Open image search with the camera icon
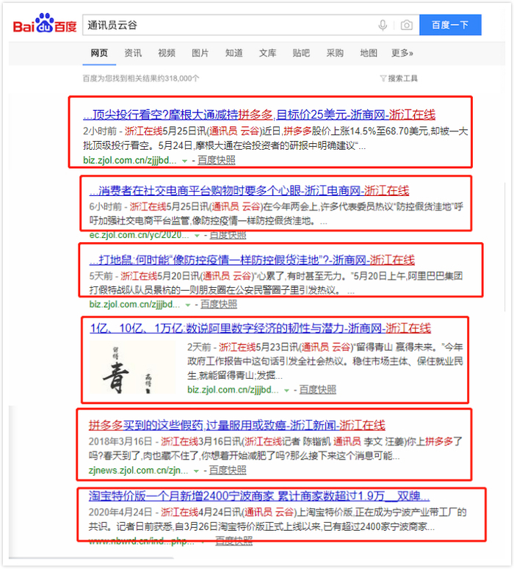 click(407, 25)
